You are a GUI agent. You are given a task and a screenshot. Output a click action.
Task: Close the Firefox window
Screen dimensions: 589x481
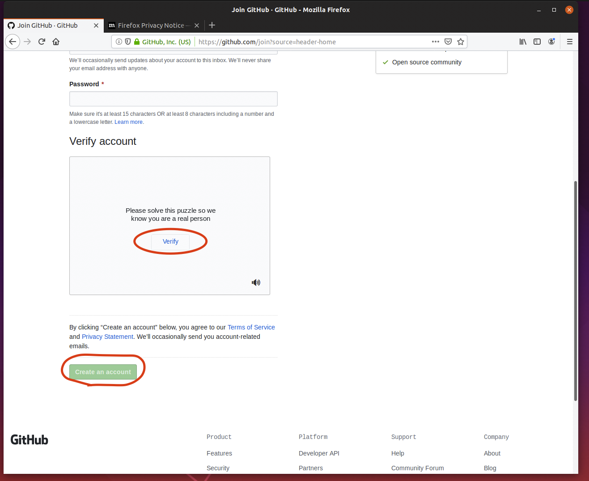pyautogui.click(x=569, y=10)
